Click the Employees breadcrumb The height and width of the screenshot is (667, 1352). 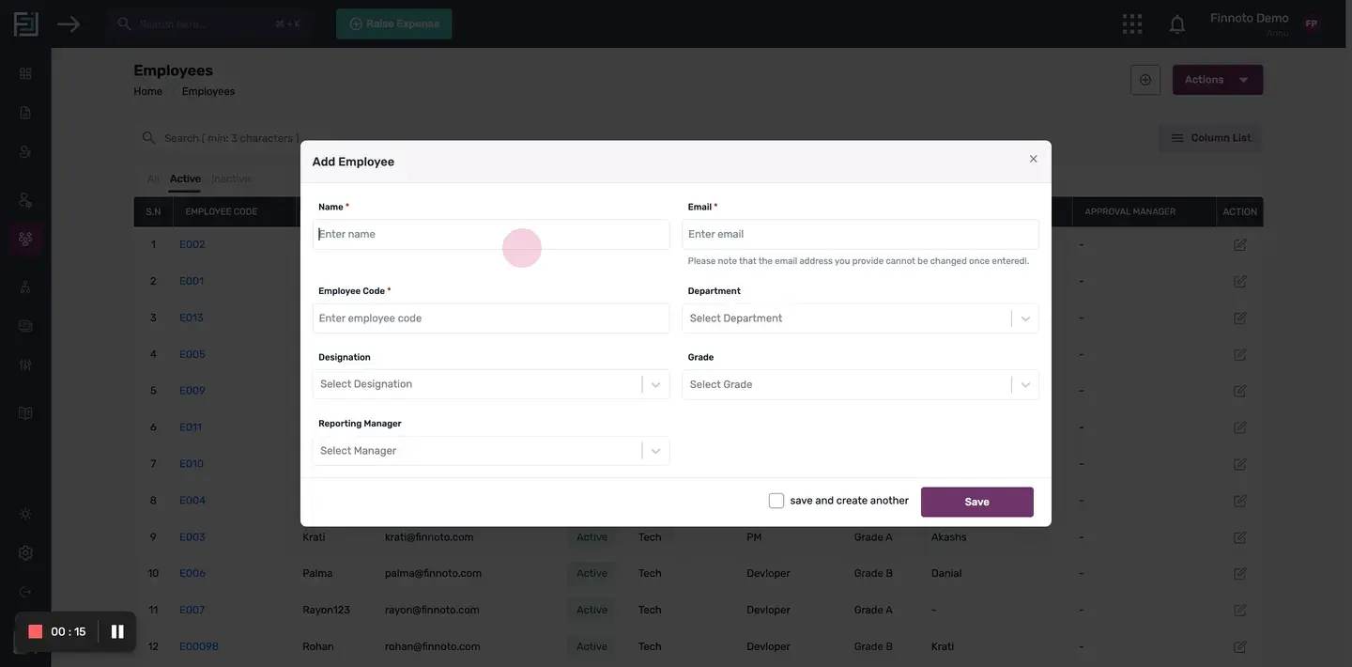pos(208,91)
